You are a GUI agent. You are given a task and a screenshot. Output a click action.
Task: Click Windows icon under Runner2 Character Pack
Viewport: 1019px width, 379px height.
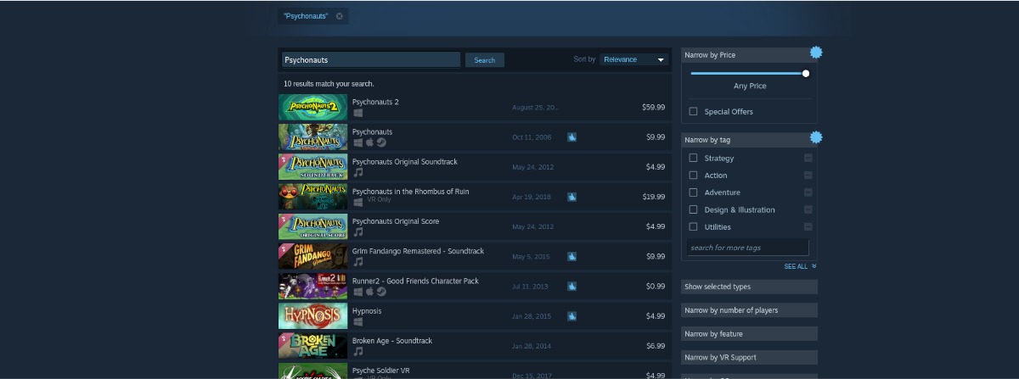click(358, 292)
